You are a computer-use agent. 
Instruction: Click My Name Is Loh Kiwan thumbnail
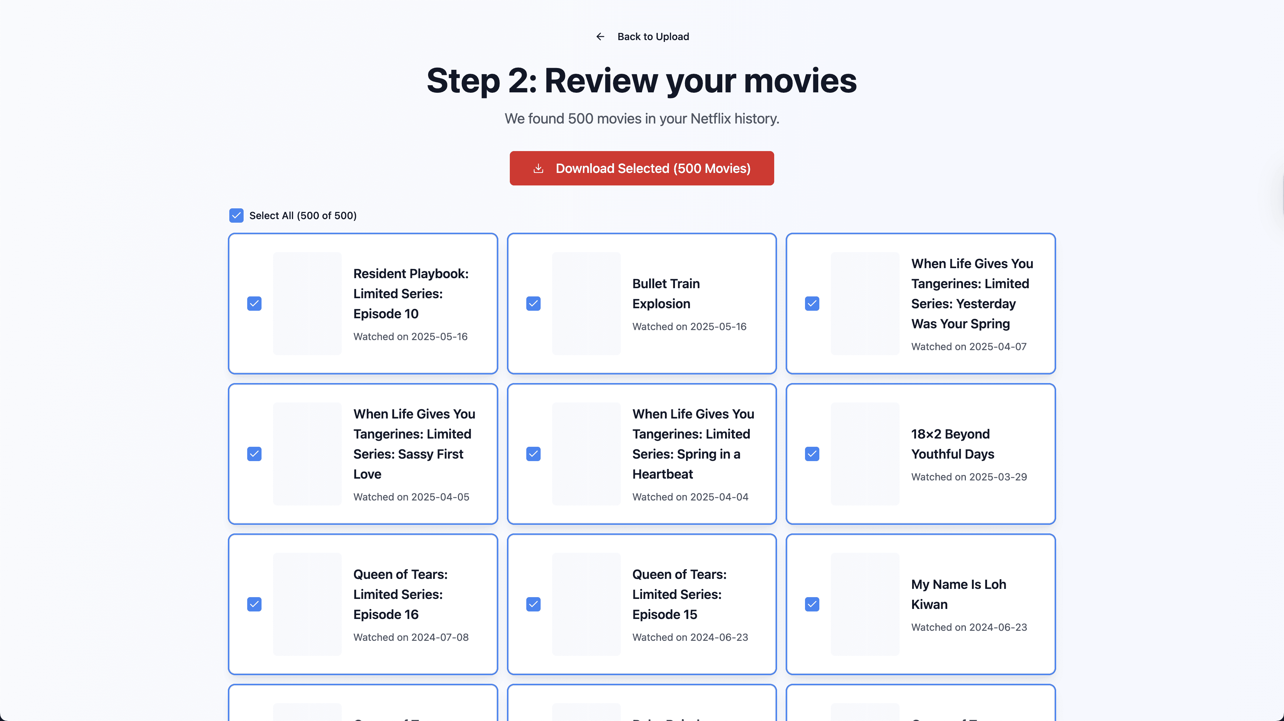[865, 604]
